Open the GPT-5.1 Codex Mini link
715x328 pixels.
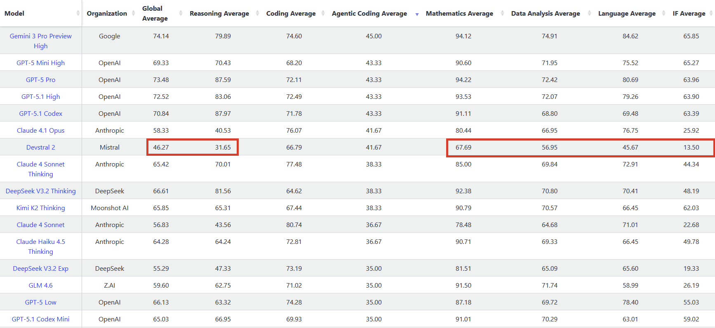(x=41, y=319)
